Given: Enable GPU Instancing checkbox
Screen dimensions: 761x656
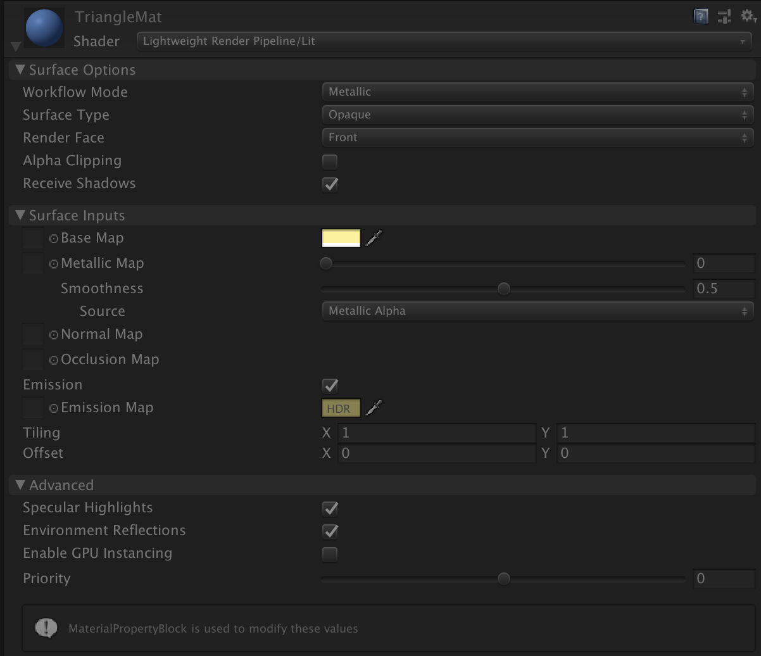Looking at the screenshot, I should point(330,554).
